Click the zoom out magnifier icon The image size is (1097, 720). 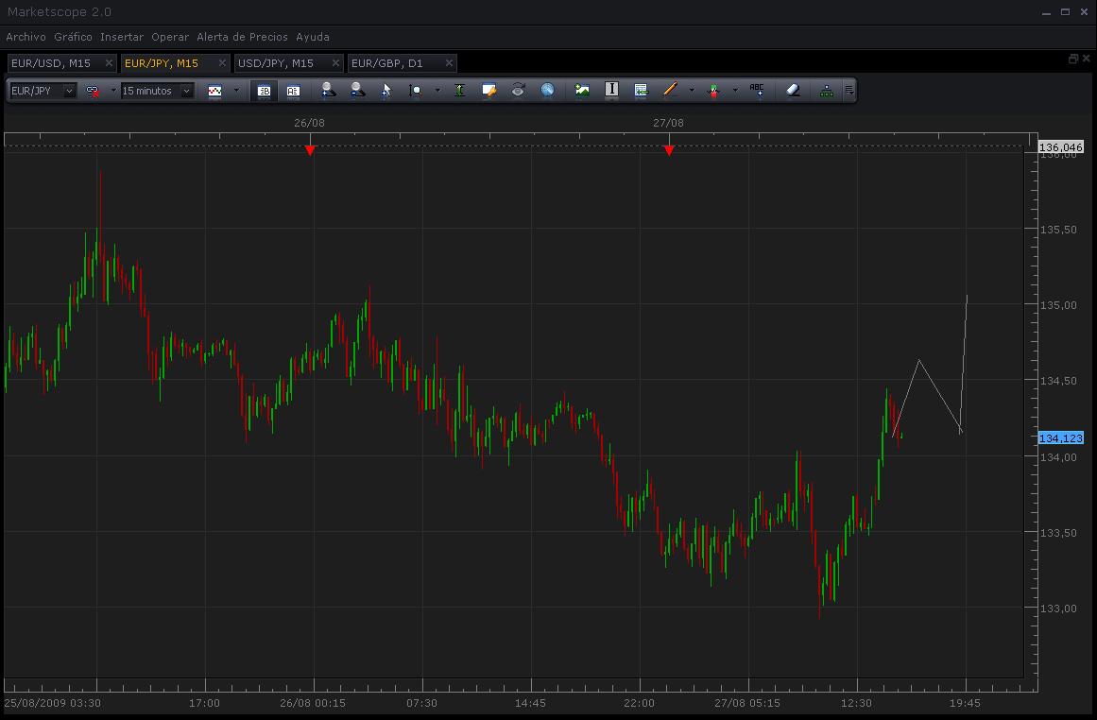coord(357,91)
